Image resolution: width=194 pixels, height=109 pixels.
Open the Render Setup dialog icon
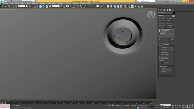pos(129,6)
